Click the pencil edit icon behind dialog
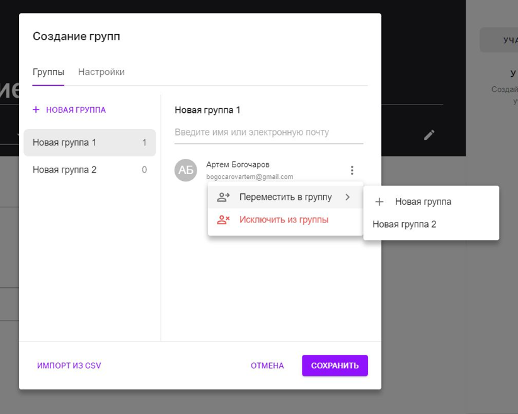518x414 pixels. (429, 135)
